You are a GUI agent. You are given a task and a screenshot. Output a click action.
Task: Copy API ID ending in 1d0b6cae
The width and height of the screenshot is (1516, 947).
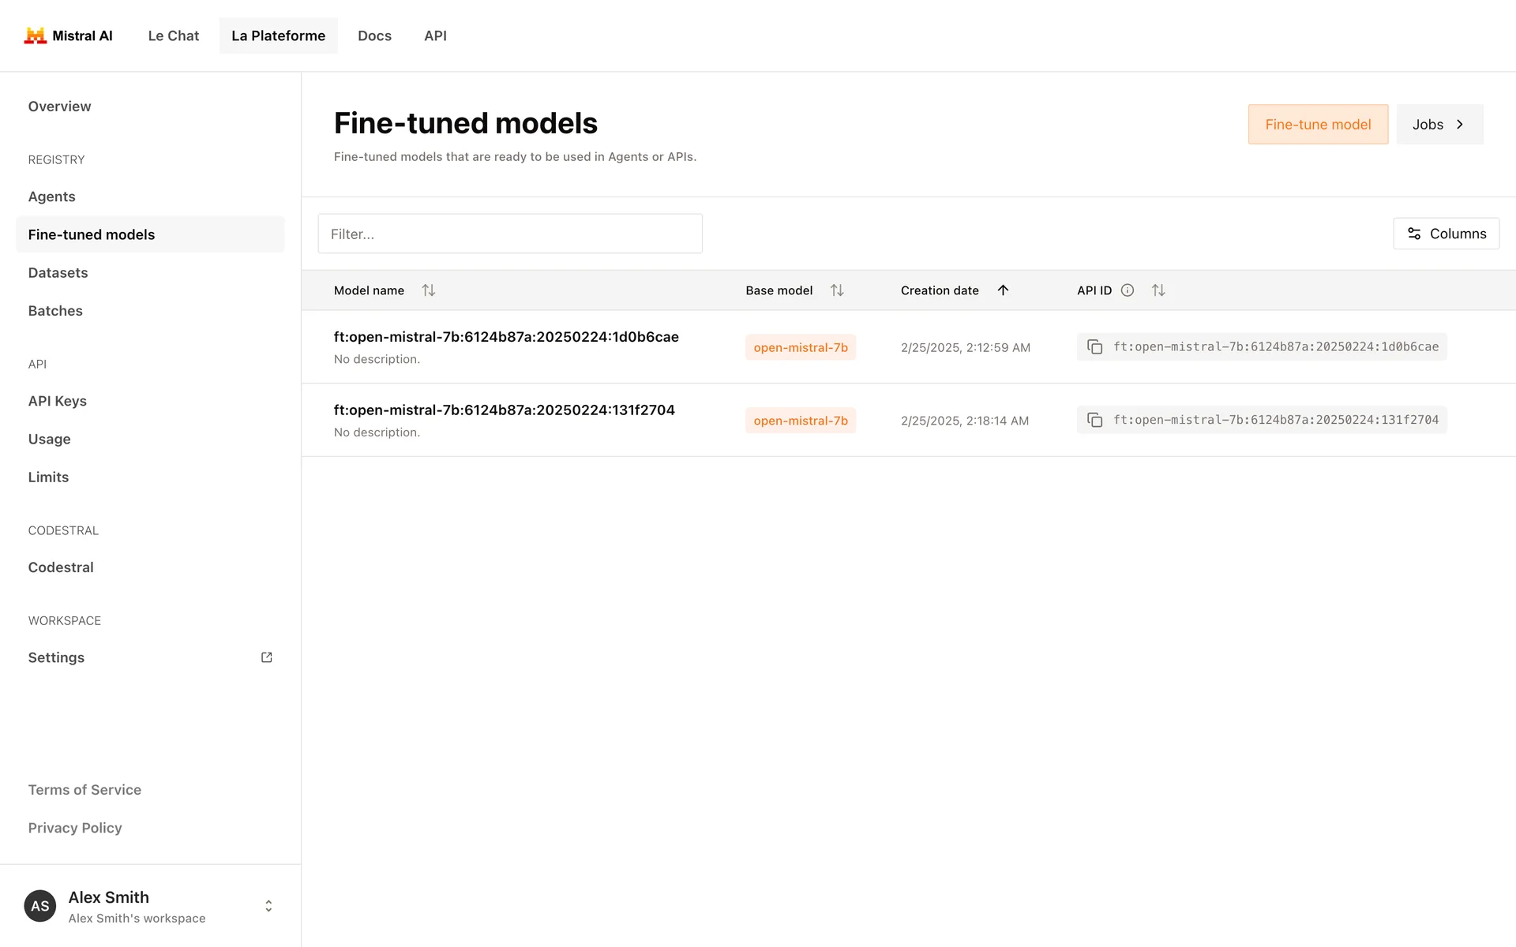coord(1094,347)
